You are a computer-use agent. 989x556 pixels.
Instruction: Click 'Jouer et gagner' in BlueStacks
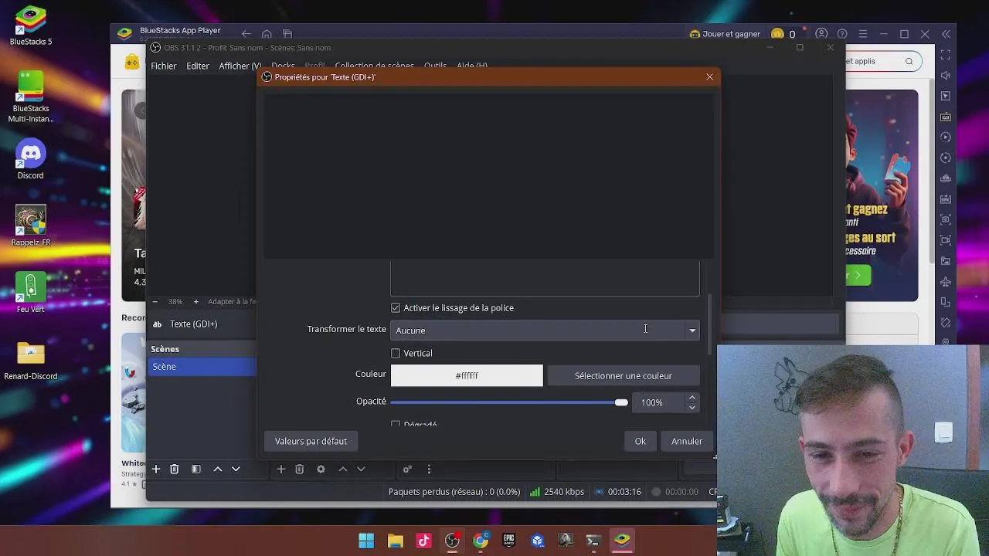[x=725, y=34]
